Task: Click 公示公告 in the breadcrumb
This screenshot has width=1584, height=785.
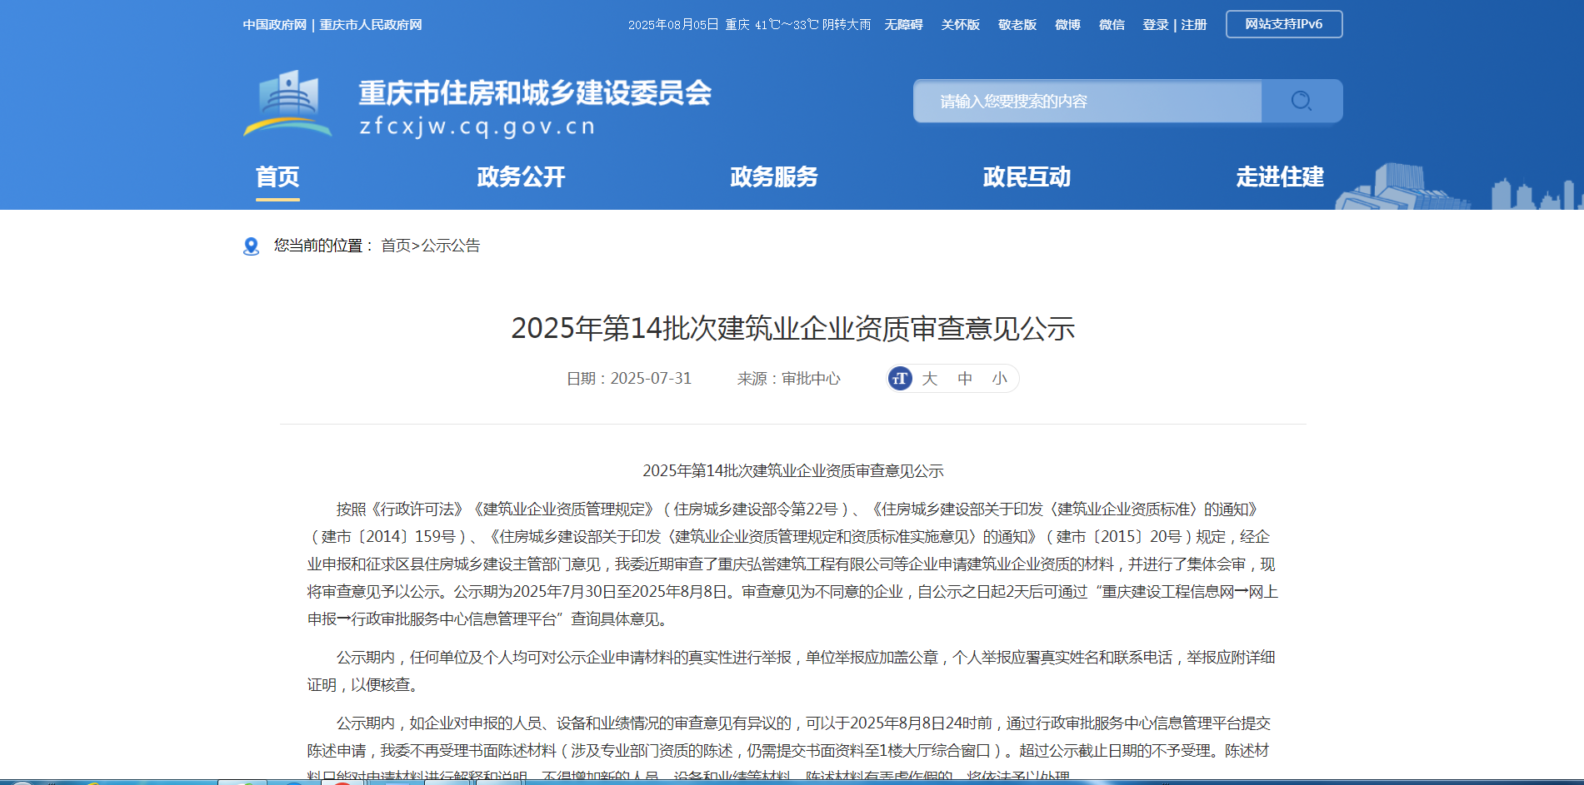Action: click(451, 246)
